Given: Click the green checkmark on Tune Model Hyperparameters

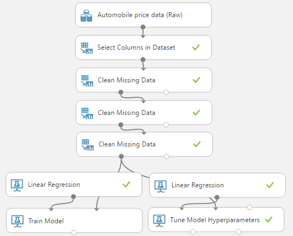Looking at the screenshot, I should (269, 219).
